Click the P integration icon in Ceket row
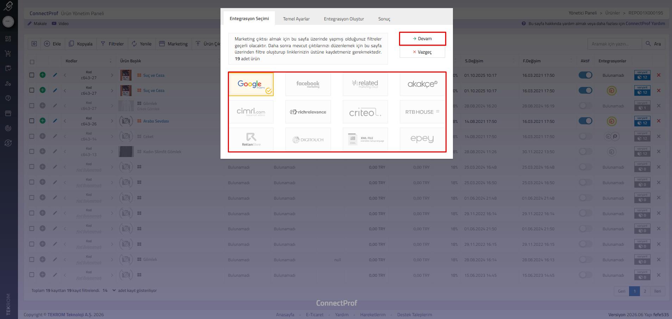 point(615,136)
